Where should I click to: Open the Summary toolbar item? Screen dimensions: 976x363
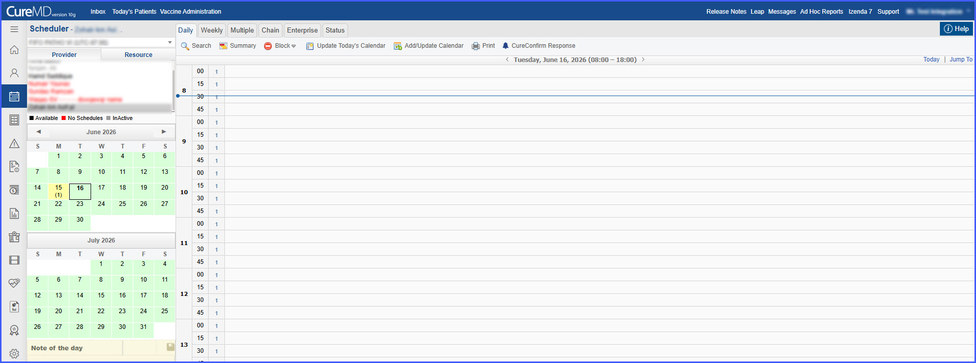238,46
